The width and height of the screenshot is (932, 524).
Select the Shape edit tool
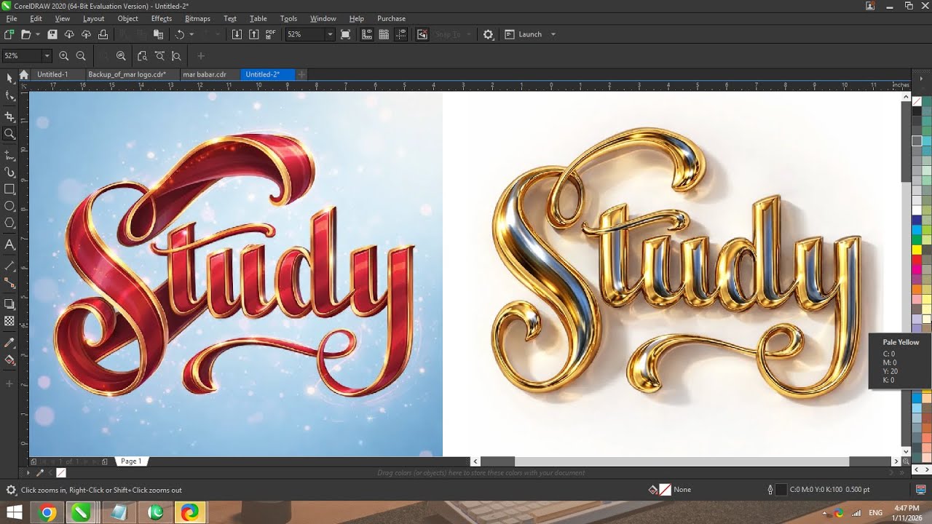click(9, 96)
